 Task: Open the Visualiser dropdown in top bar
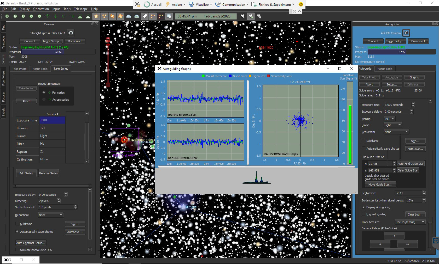coord(200,4)
